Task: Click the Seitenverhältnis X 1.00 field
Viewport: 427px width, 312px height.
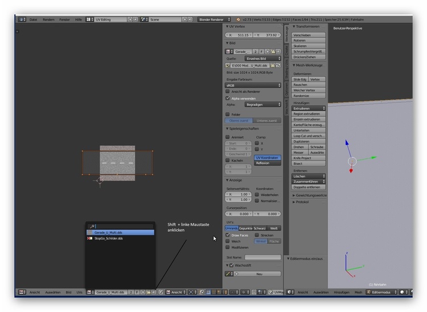Action: click(239, 194)
